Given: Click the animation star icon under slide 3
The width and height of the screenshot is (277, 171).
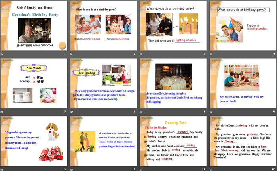Looking at the screenshot, I should tap(141, 54).
